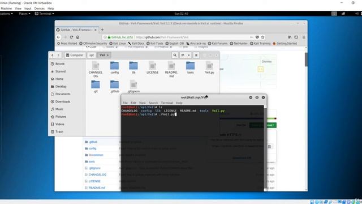
Task: Open Places menu in GNOME top bar
Action: 24,14
